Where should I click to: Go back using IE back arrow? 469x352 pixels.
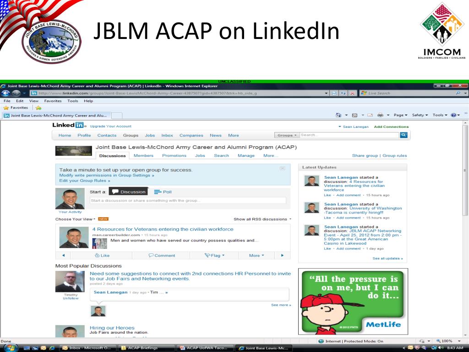(6, 93)
